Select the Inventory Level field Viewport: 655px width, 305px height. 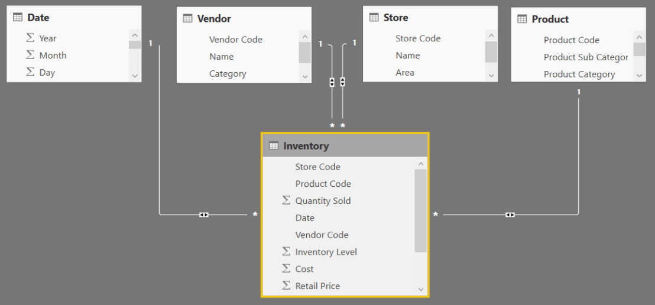(x=326, y=252)
